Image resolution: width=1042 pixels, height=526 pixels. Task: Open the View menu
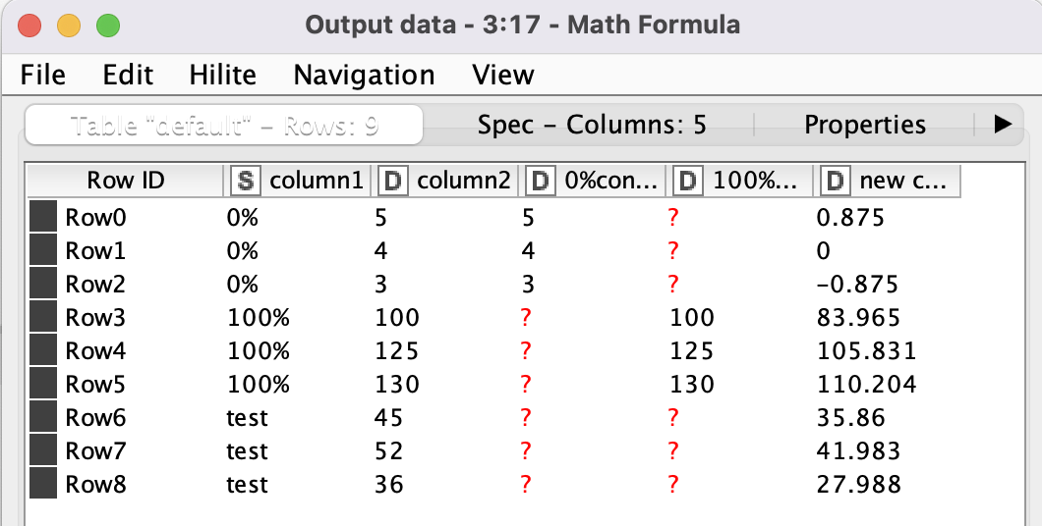(503, 76)
